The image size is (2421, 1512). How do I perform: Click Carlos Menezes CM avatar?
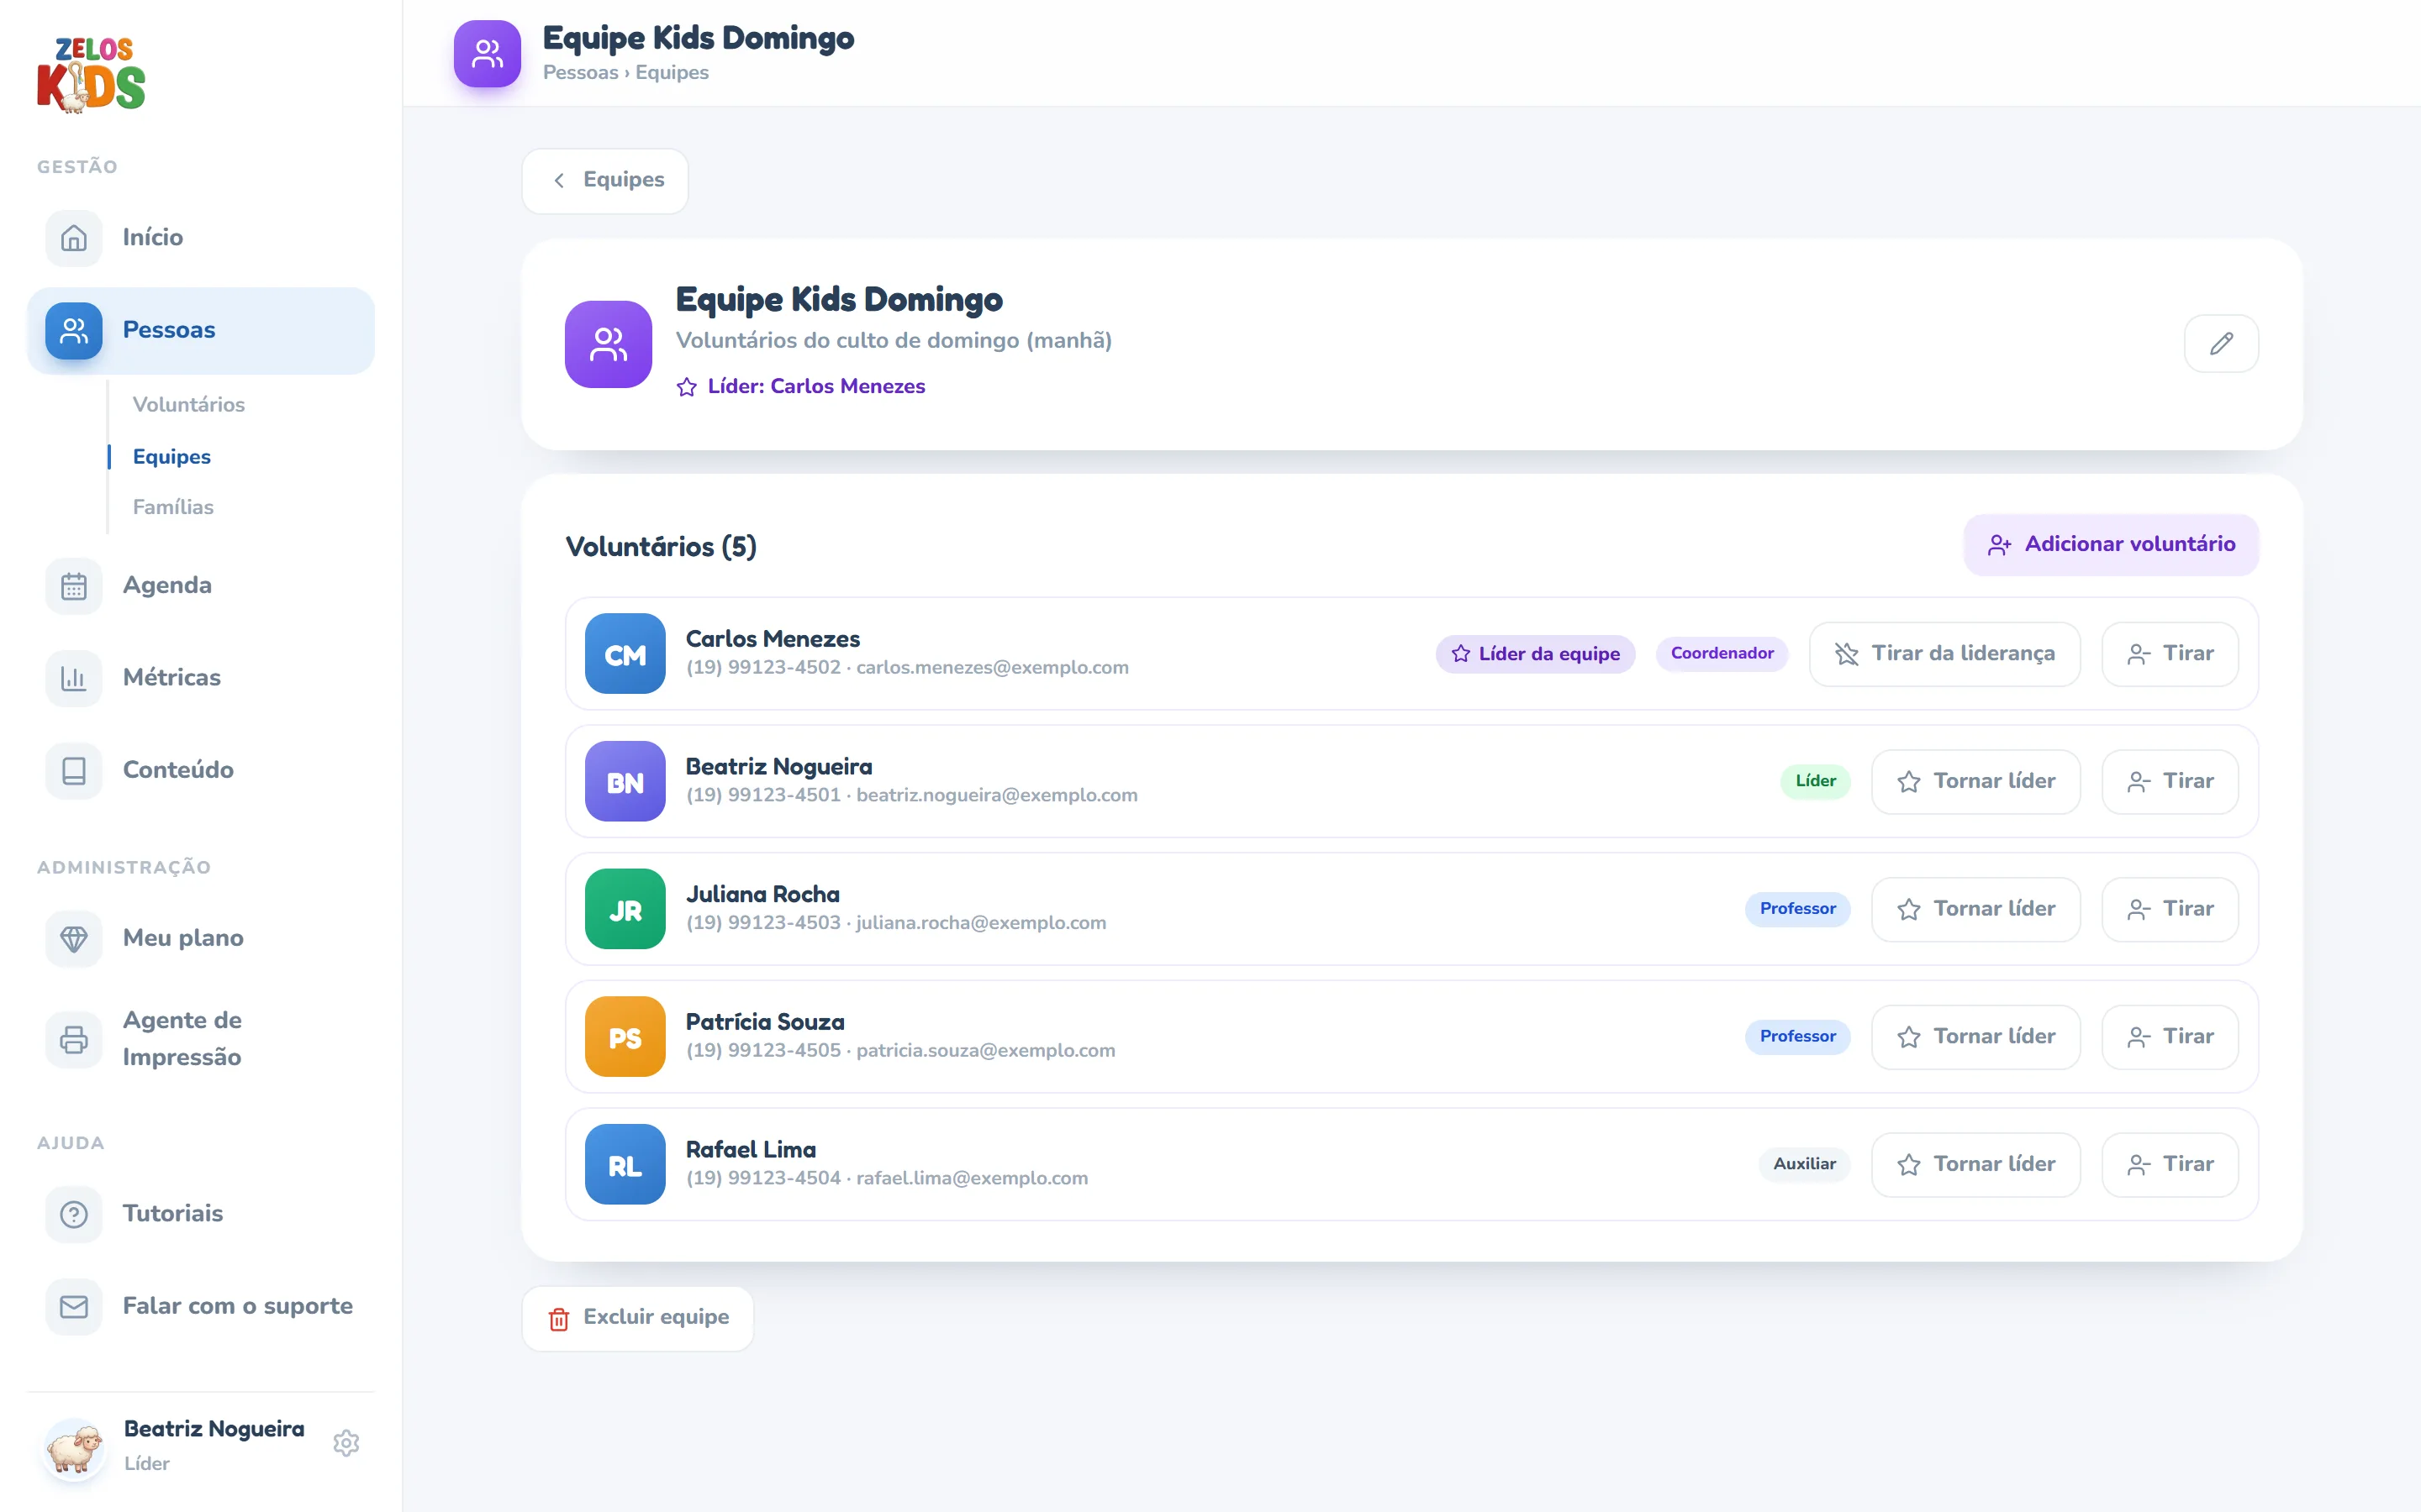(625, 654)
